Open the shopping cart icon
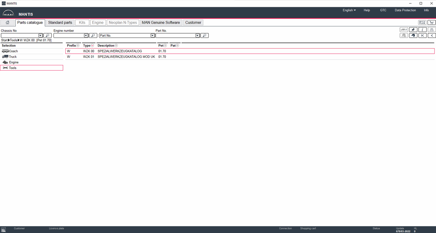Screen dimensions: 436x233 point(432,23)
